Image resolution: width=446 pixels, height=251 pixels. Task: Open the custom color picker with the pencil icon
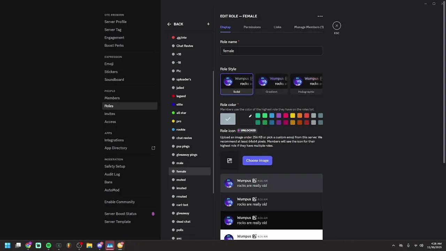[250, 116]
